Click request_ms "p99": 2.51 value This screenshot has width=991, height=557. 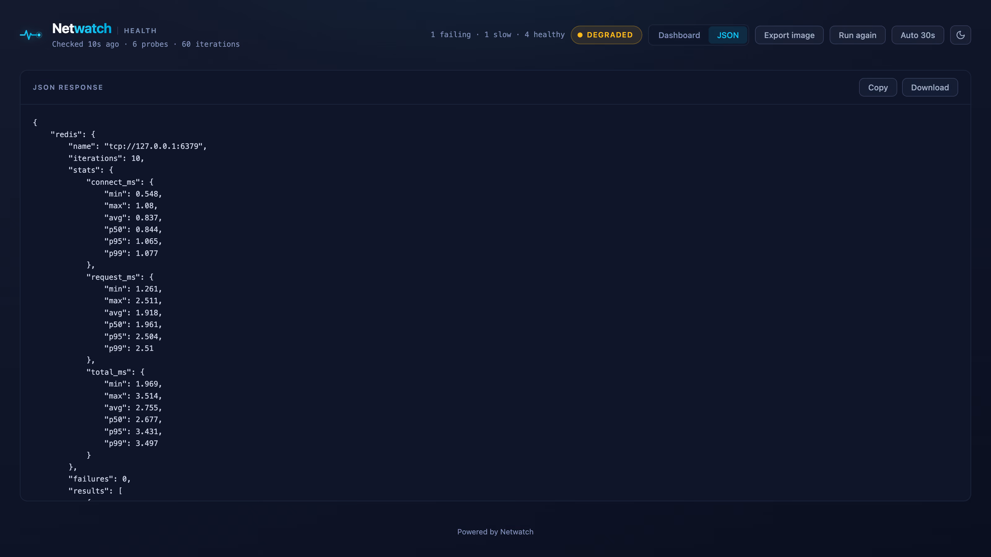[x=129, y=348]
